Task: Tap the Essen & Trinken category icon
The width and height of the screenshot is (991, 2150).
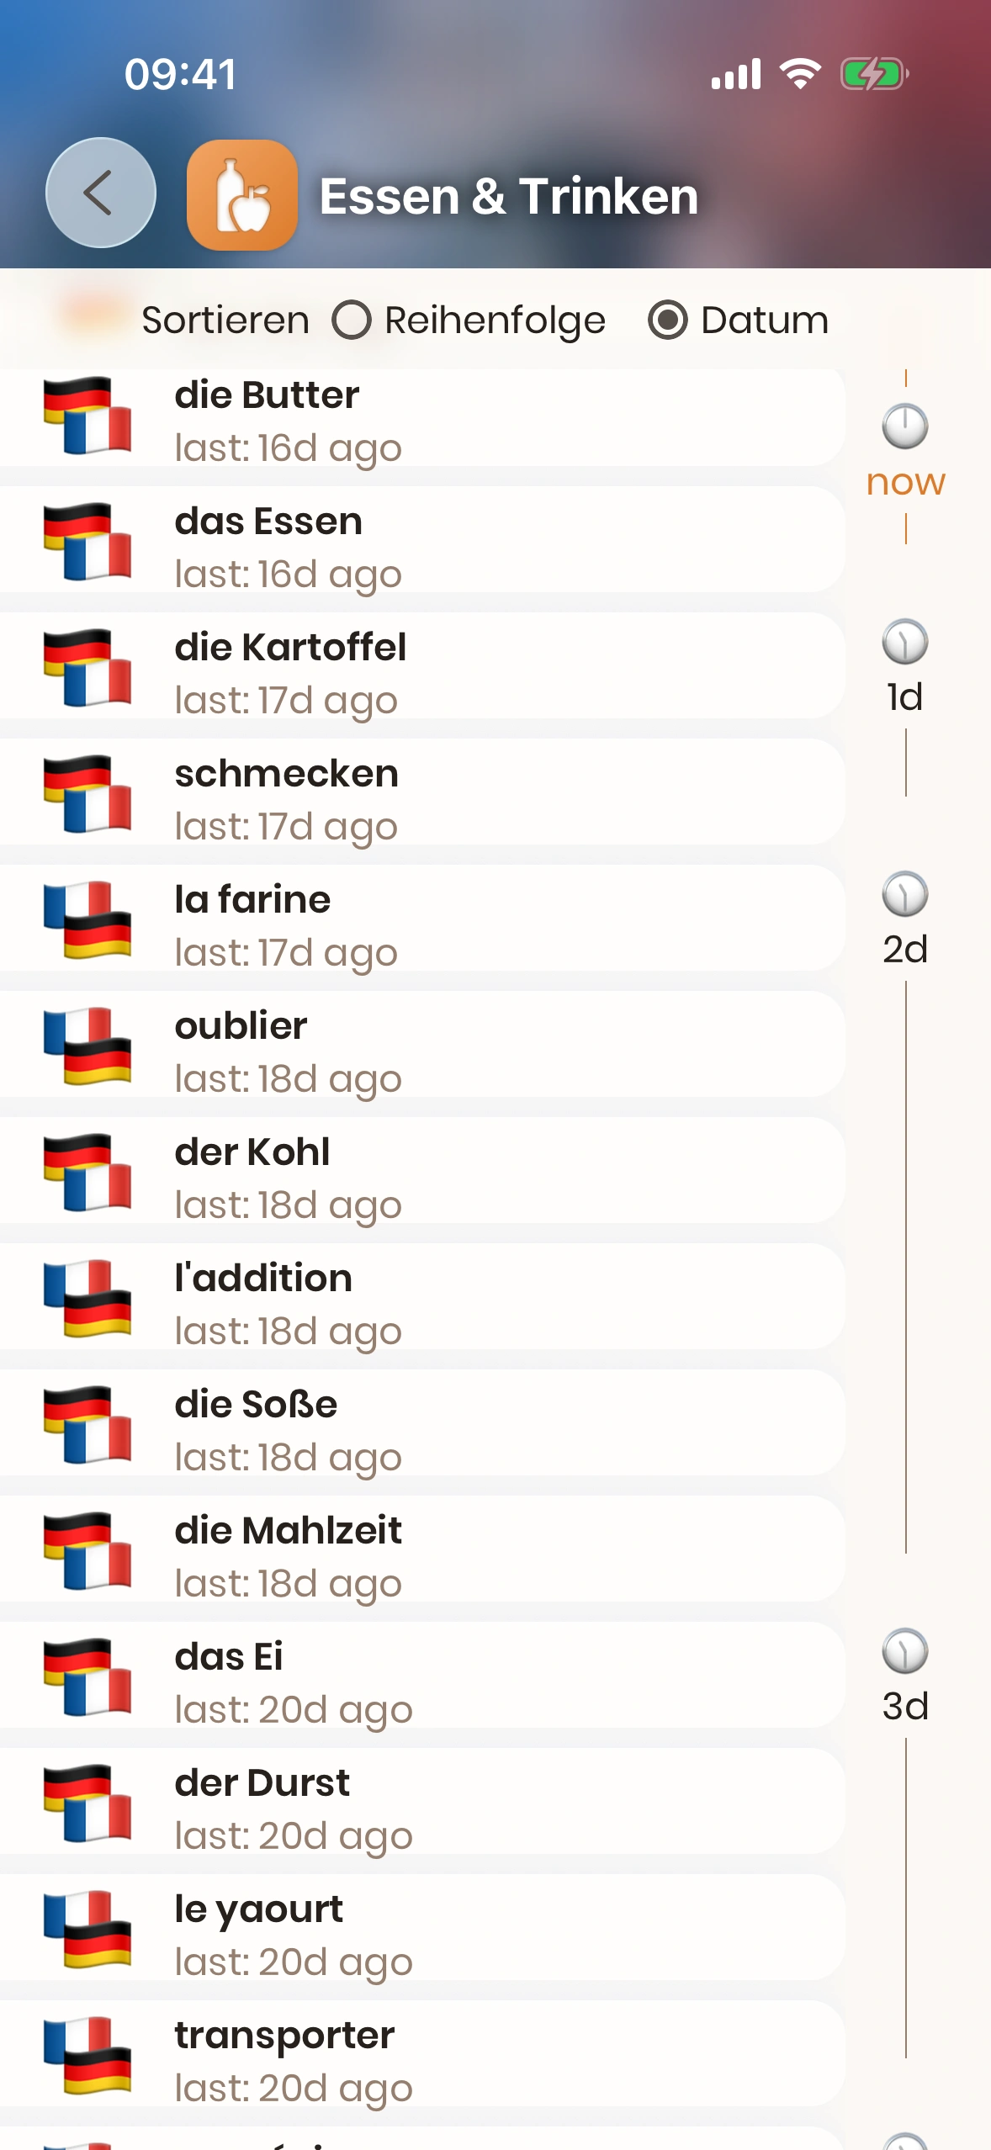Action: [241, 195]
